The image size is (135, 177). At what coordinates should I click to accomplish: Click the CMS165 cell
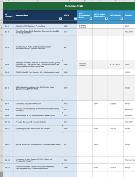[115, 104]
